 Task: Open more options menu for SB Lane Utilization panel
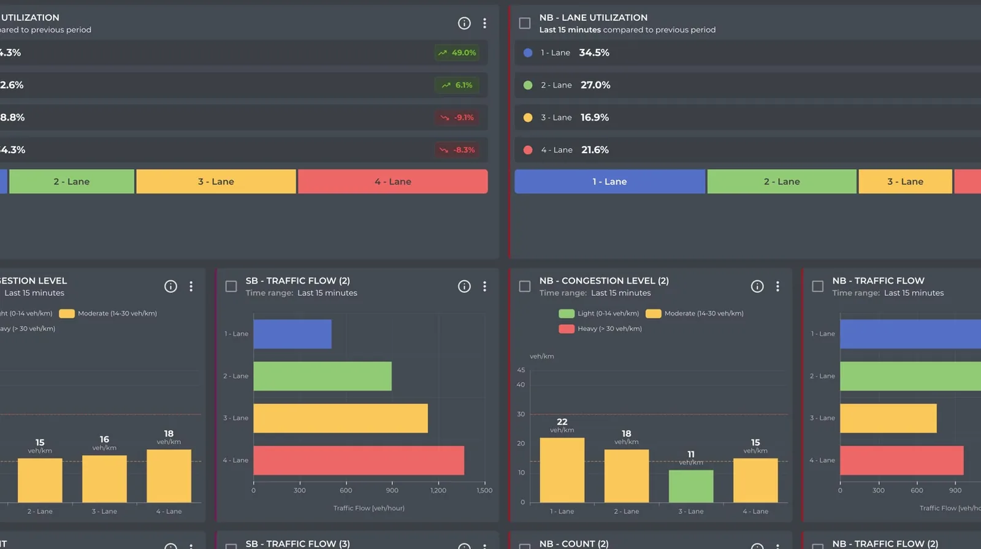pyautogui.click(x=484, y=23)
